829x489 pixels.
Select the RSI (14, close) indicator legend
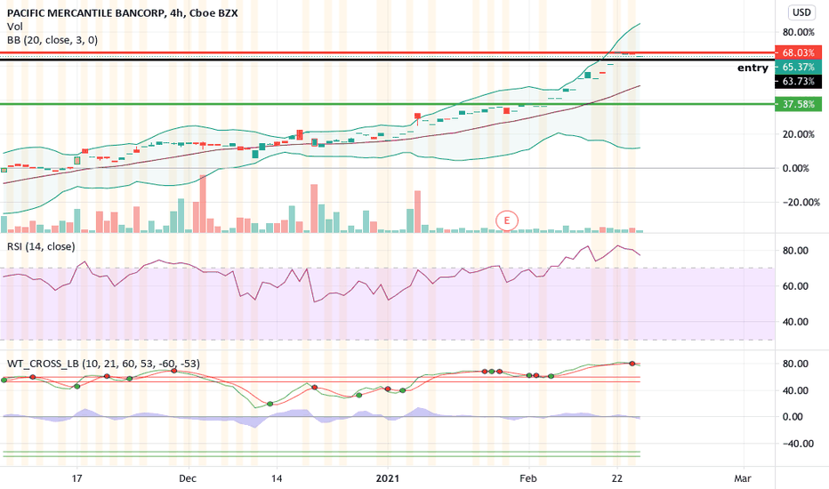point(41,246)
